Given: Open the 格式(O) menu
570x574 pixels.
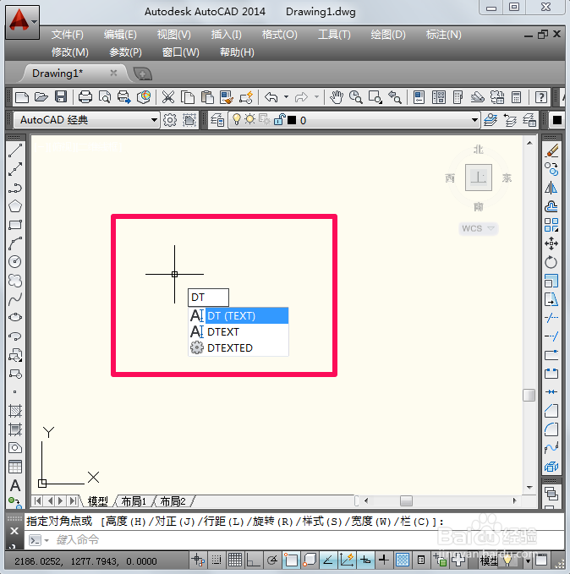Looking at the screenshot, I should 280,35.
